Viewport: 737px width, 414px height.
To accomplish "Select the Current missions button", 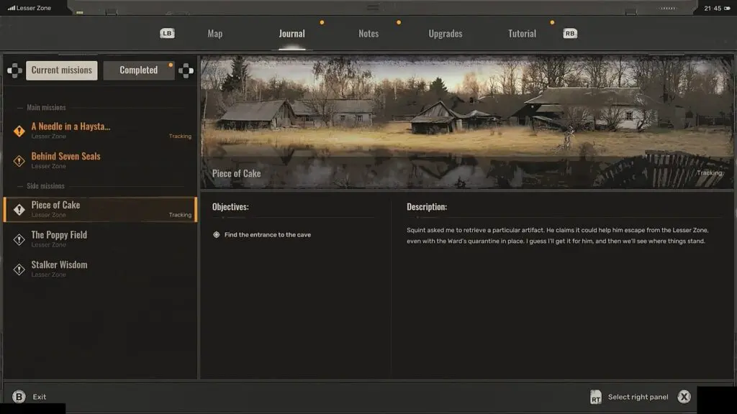I will [61, 70].
